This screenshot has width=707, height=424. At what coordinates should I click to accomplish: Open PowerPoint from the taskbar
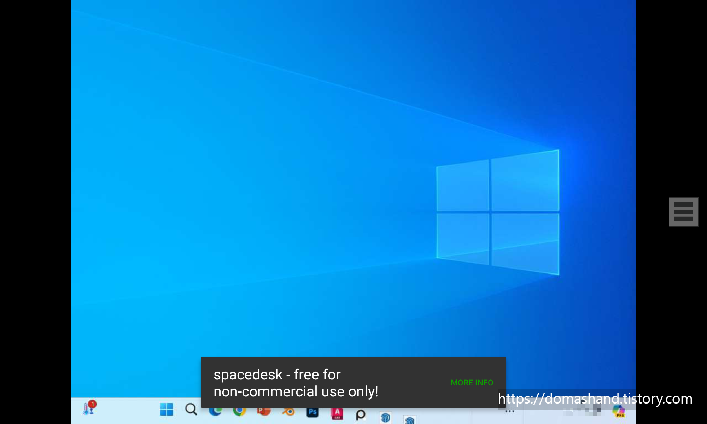click(264, 412)
